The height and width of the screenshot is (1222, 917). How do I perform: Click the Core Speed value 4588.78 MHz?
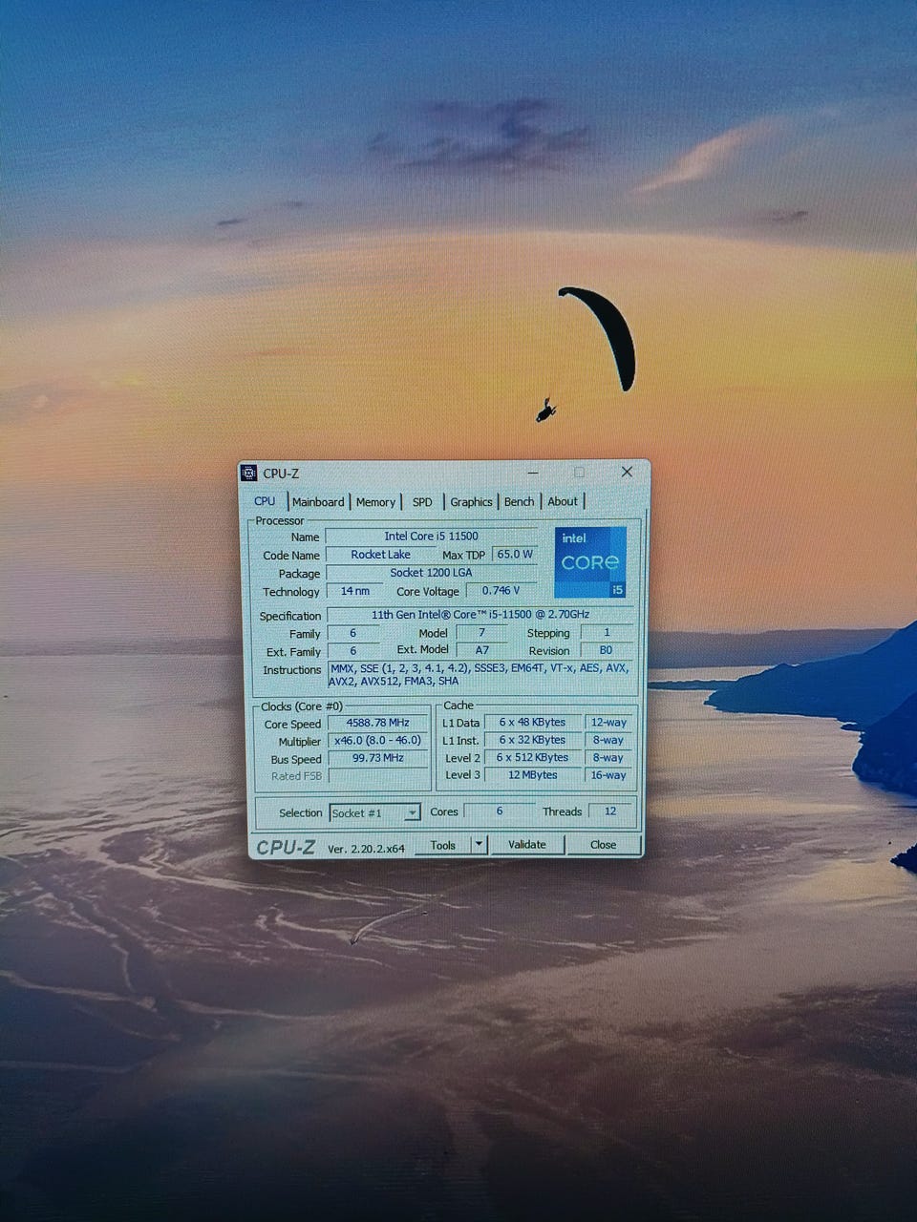point(377,723)
